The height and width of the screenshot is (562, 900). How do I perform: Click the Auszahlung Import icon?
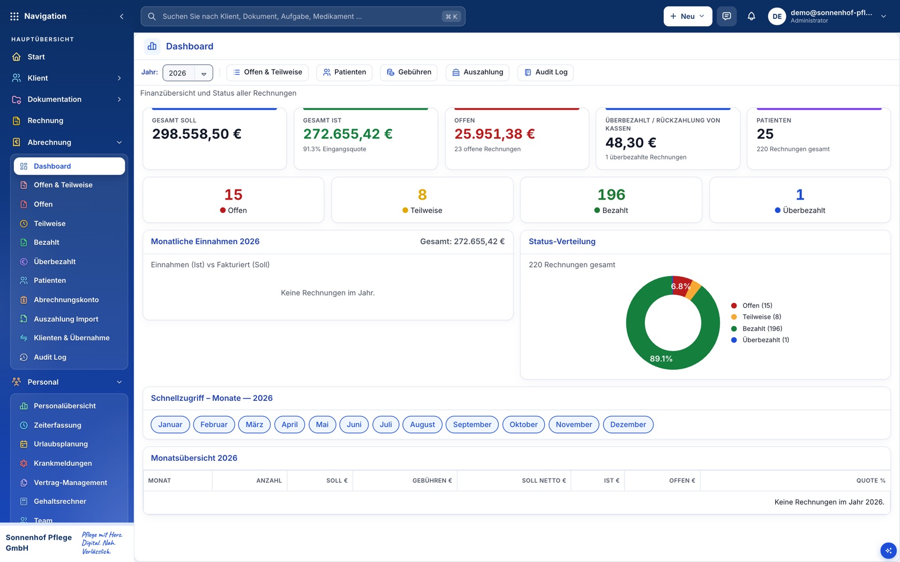(x=24, y=319)
